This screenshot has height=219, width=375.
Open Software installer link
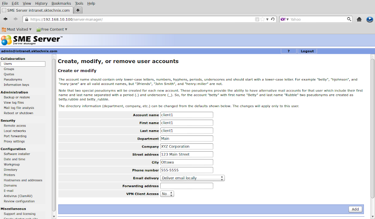coord(17,154)
